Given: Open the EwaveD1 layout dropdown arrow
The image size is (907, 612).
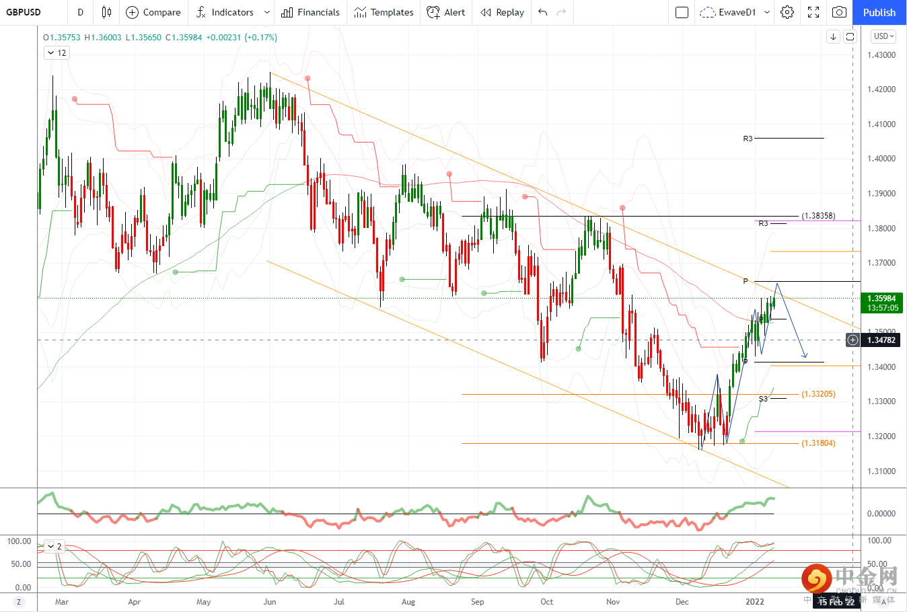Looking at the screenshot, I should (767, 12).
